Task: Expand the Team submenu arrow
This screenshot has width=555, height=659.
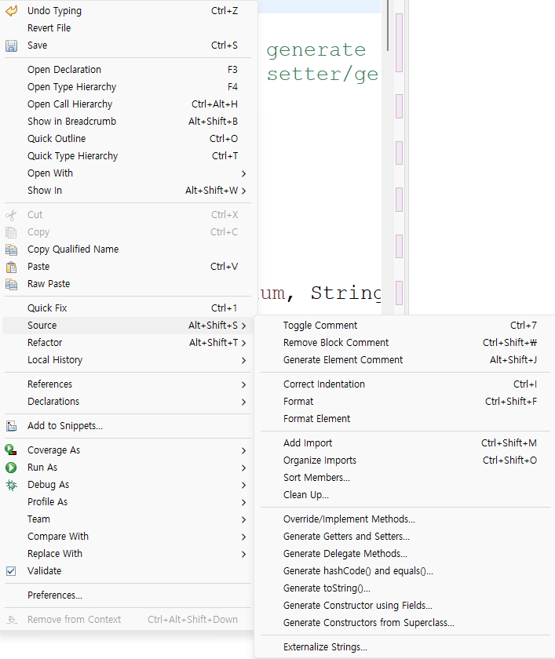Action: [x=244, y=520]
